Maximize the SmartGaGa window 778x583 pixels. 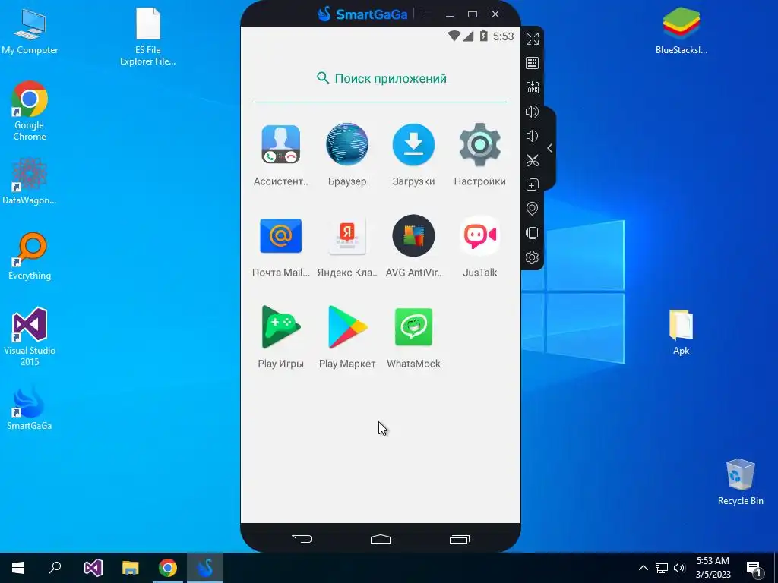pyautogui.click(x=473, y=14)
